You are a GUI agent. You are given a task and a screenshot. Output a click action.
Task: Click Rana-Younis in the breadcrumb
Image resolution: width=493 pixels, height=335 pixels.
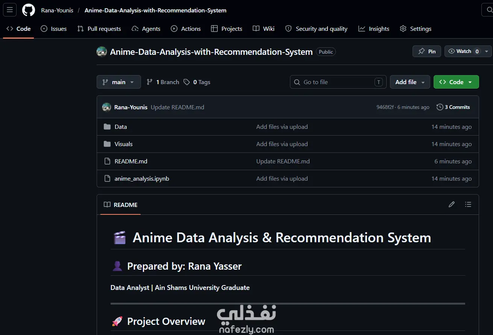point(57,10)
